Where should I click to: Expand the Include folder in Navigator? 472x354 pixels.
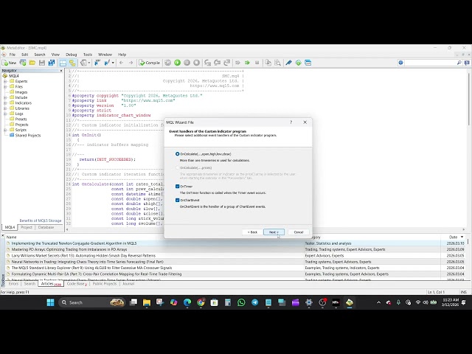coord(5,97)
